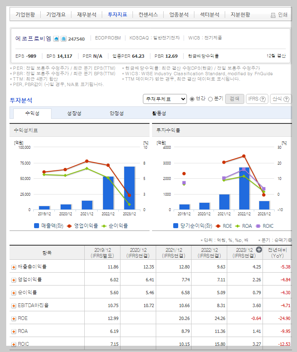297x352 pixels.
Task: Switch to the 수익성 tab
Action: click(x=32, y=113)
